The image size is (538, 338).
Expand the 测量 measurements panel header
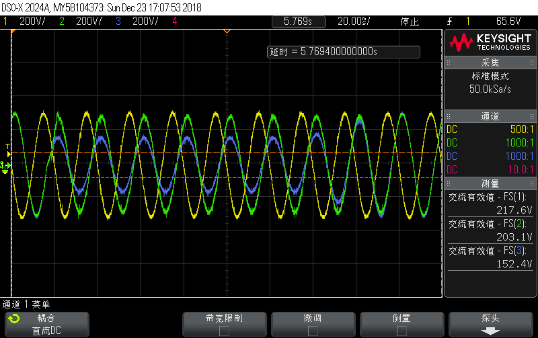[x=490, y=183]
